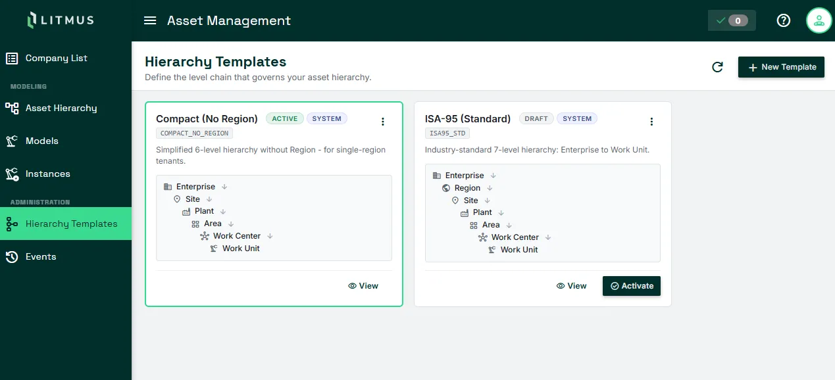Click the ACTIVE status badge
The height and width of the screenshot is (380, 835).
click(285, 119)
